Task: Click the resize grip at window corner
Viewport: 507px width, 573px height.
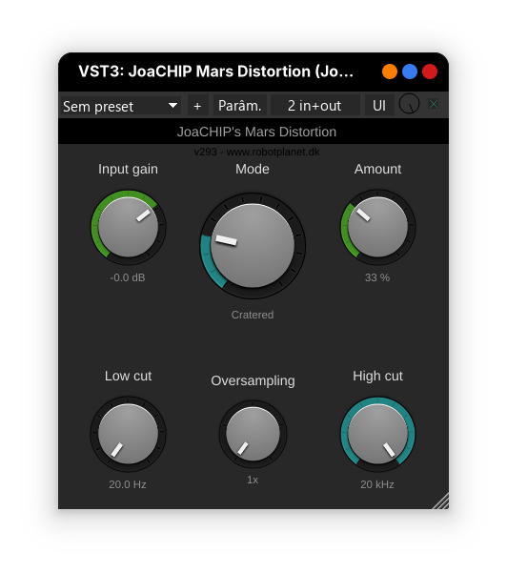Action: [441, 501]
